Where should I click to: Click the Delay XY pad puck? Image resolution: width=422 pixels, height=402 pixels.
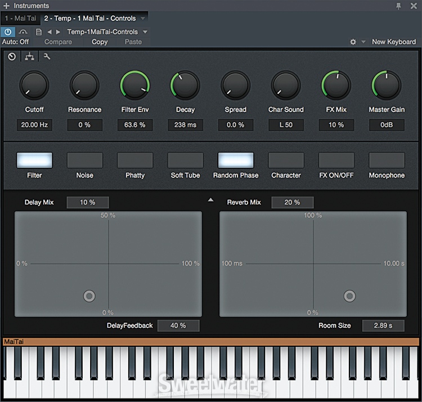[x=89, y=296]
